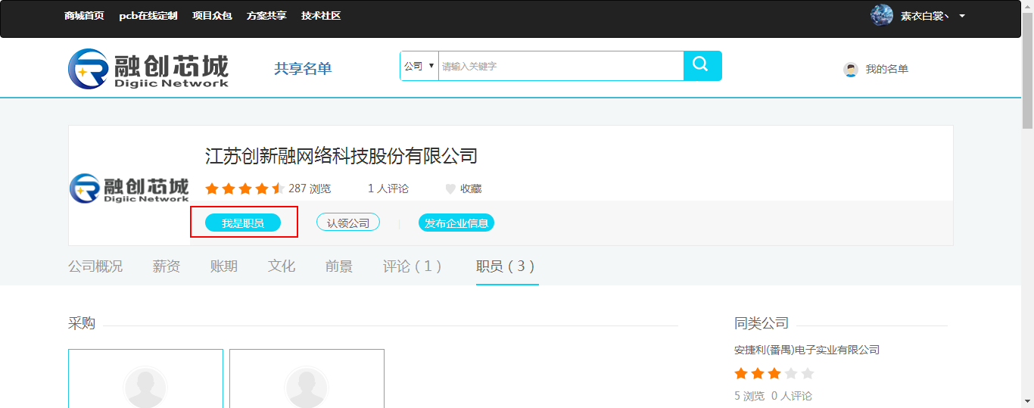
Task: Switch to the 前景 tab
Action: click(339, 266)
